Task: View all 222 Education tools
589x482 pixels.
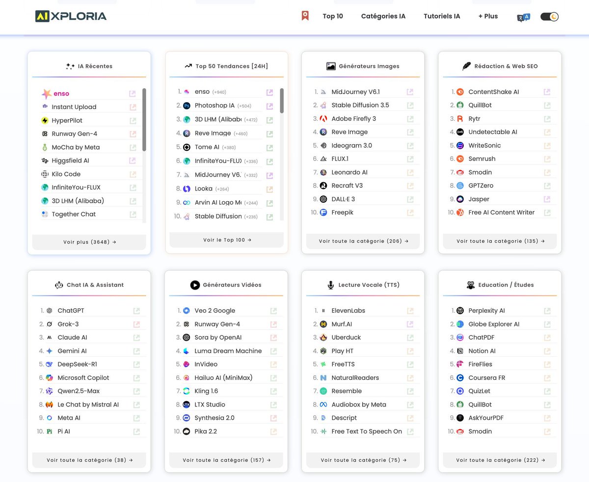Action: point(500,460)
